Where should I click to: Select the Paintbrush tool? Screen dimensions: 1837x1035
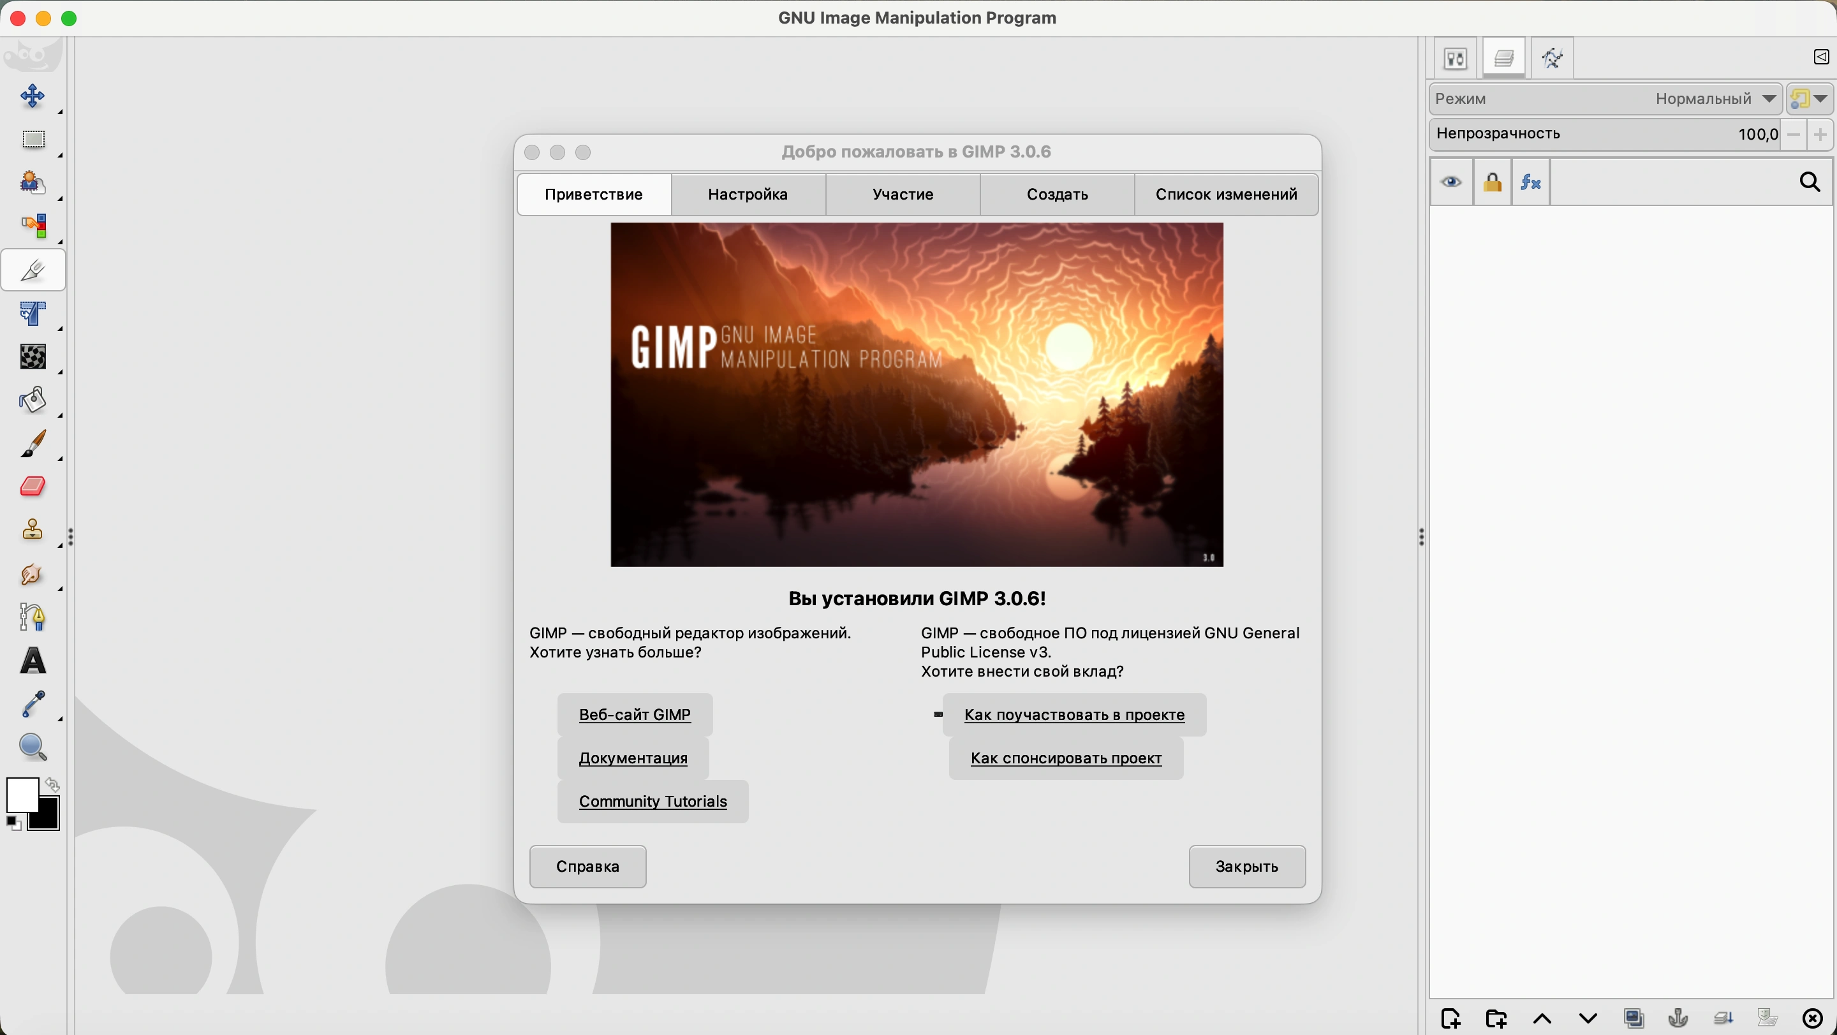tap(33, 443)
